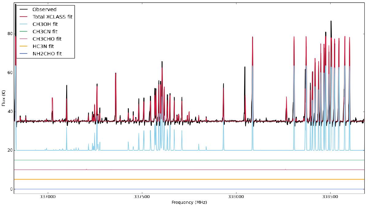Select the "CH3OH fit" legend text
This screenshot has width=368, height=206.
click(x=45, y=24)
